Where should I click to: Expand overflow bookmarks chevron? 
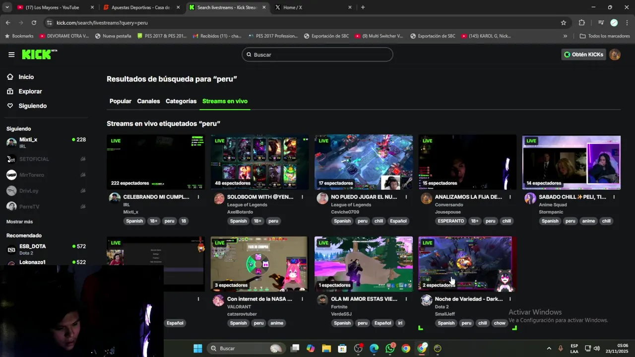565,36
